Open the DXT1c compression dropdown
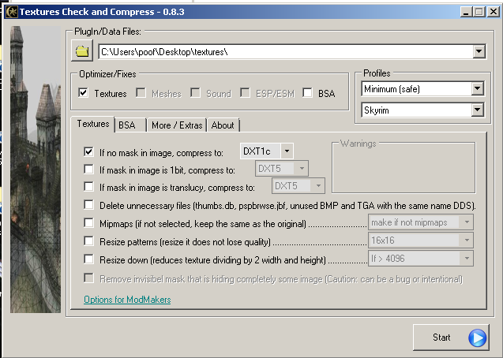 tap(287, 151)
